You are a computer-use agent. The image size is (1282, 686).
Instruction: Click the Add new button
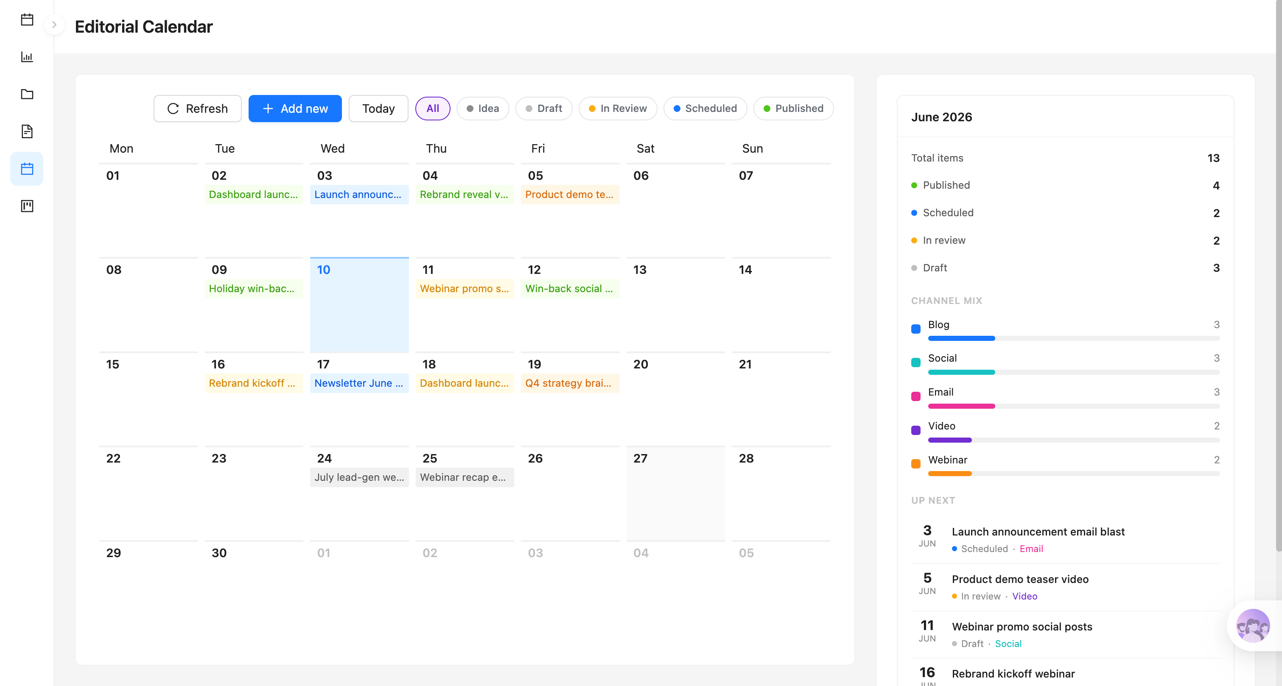[x=295, y=109]
